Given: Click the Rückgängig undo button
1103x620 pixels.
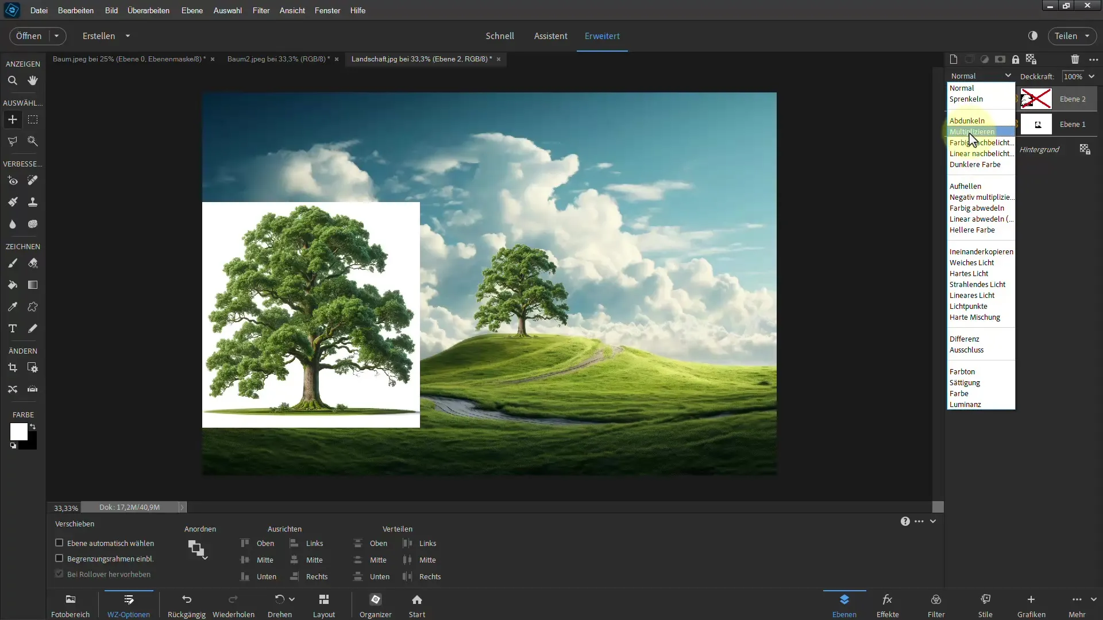Looking at the screenshot, I should pos(187,605).
